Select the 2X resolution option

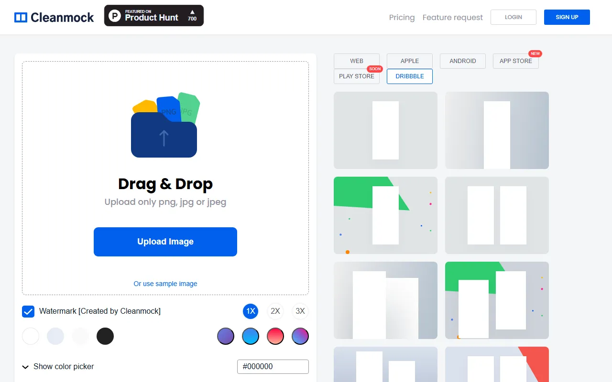click(275, 311)
